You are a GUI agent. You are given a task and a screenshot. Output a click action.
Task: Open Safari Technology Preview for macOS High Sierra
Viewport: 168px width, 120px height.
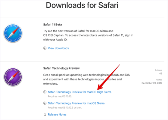[79, 92]
